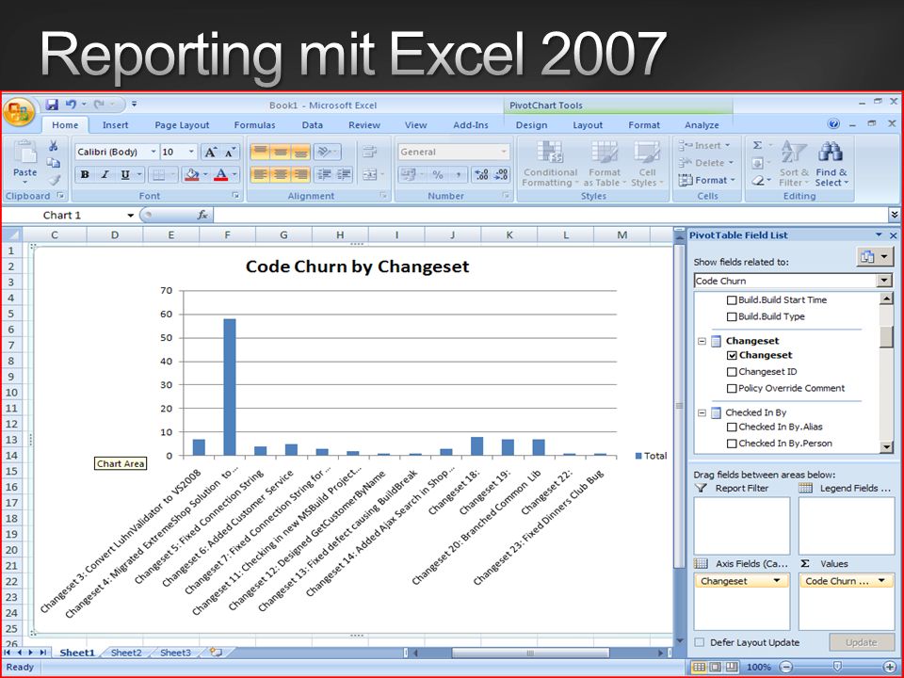Toggle Underline formatting
The width and height of the screenshot is (904, 678).
click(x=125, y=175)
